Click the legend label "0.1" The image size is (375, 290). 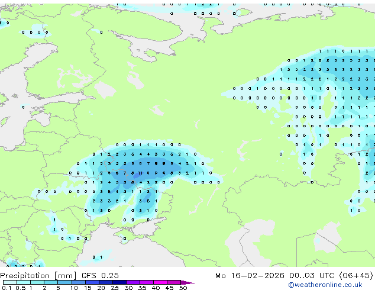click(x=7, y=288)
